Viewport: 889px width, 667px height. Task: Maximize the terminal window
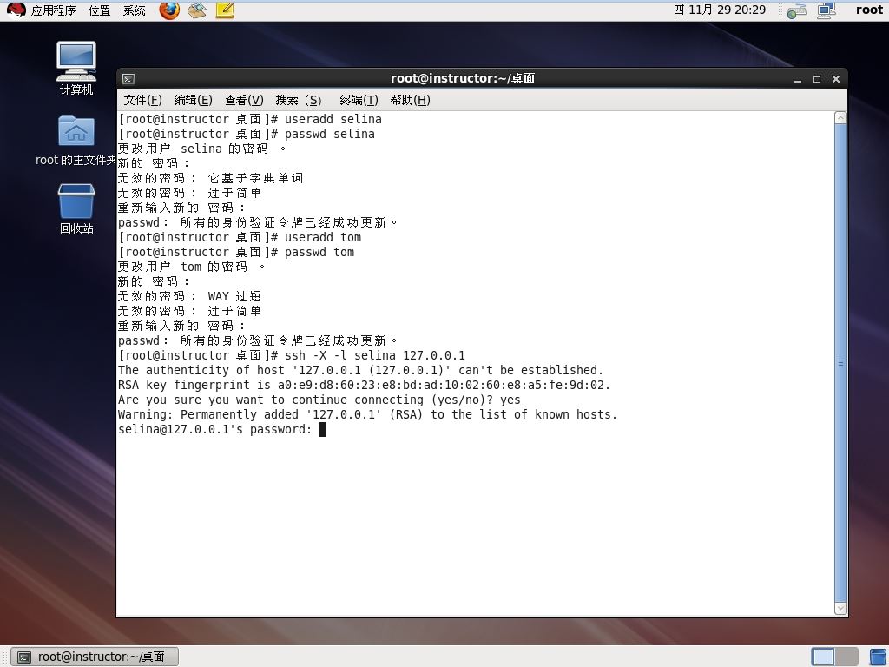tap(816, 79)
